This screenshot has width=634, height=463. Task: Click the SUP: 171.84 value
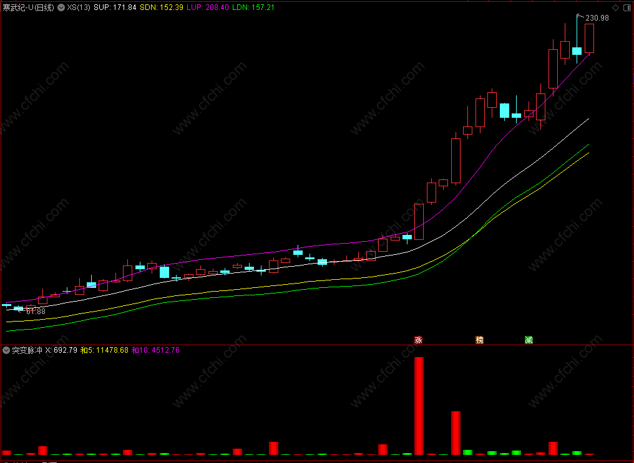[115, 7]
